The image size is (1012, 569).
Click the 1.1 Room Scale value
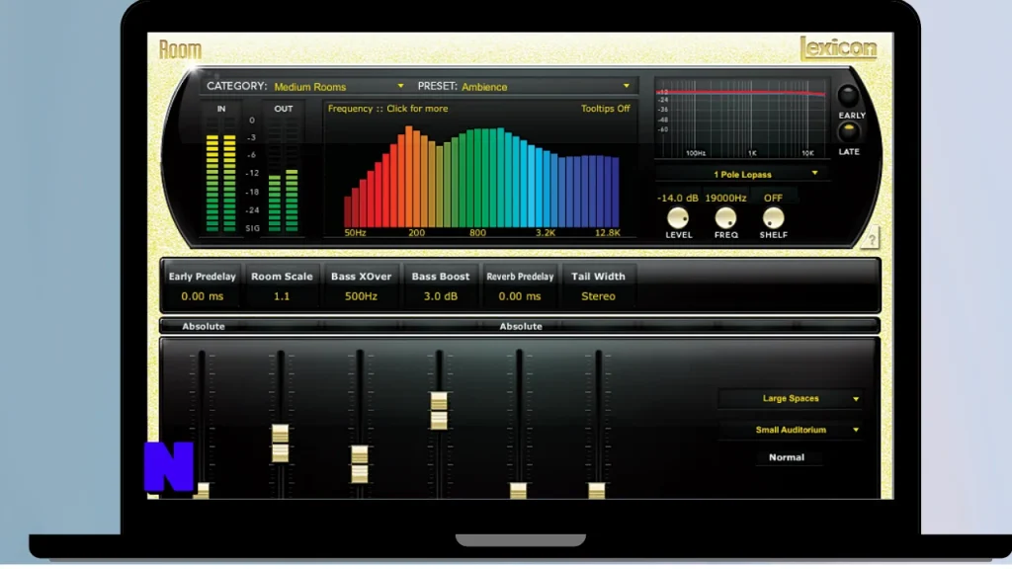coord(282,296)
